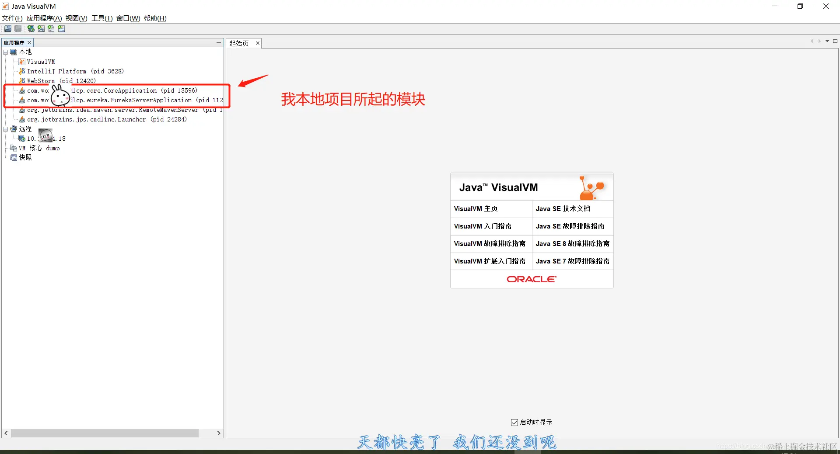Collapse the 本地 tree node
Screen dimensions: 840x454
[6, 52]
